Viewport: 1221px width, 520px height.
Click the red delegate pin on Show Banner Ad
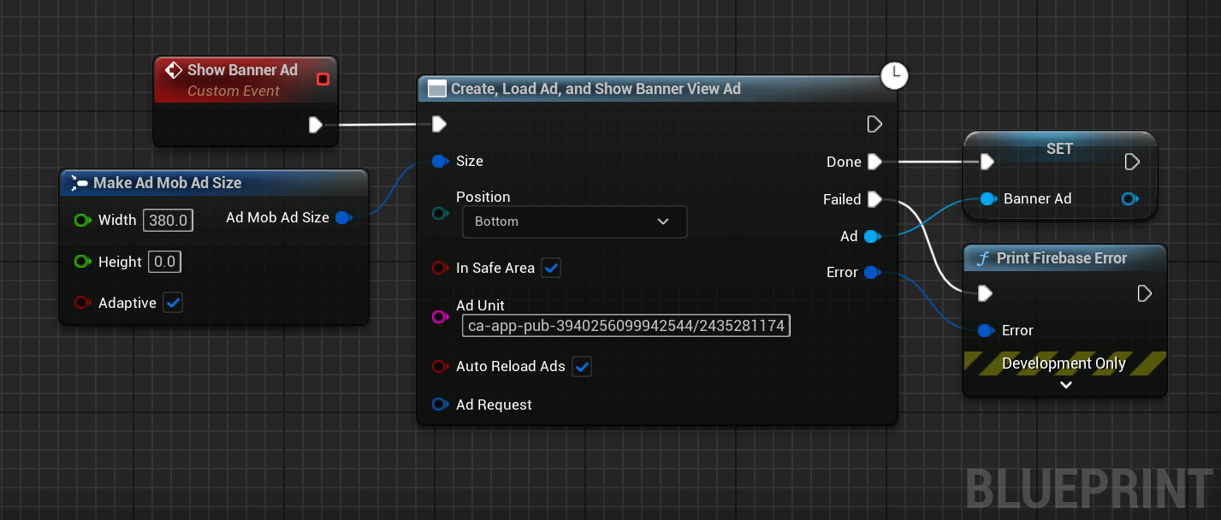pyautogui.click(x=323, y=80)
